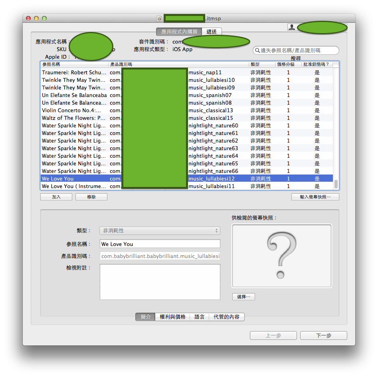The image size is (378, 377).
Task: Switch to the 語言 tab
Action: click(x=199, y=317)
